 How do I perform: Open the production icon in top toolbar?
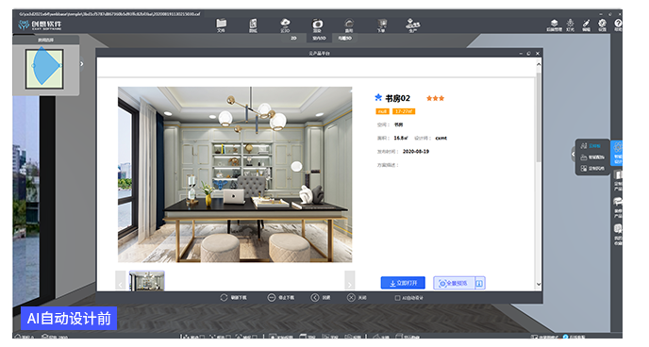tap(412, 25)
